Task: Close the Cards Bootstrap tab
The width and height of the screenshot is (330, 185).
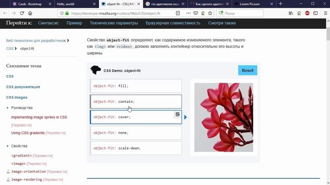Action: click(x=50, y=4)
